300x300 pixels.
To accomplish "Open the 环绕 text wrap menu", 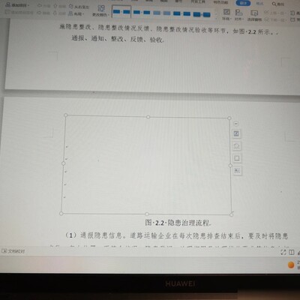I will [x=226, y=14].
